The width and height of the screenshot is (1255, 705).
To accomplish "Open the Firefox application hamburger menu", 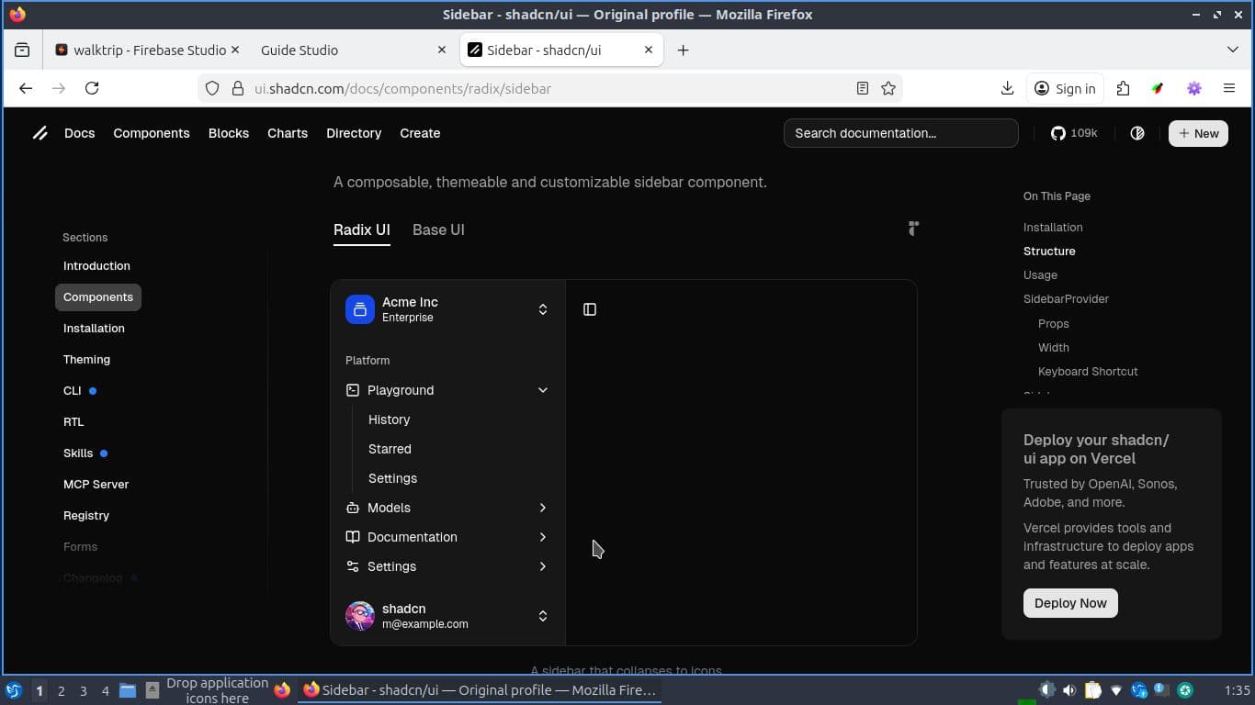I will 1229,88.
